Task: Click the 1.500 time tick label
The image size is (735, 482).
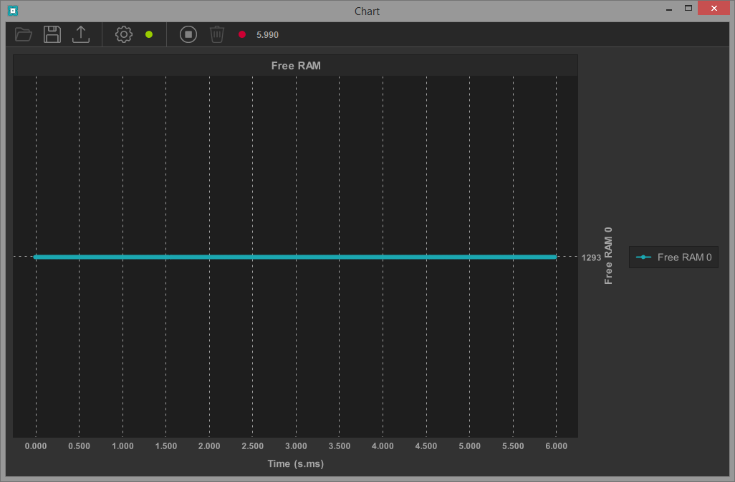Action: coord(166,446)
